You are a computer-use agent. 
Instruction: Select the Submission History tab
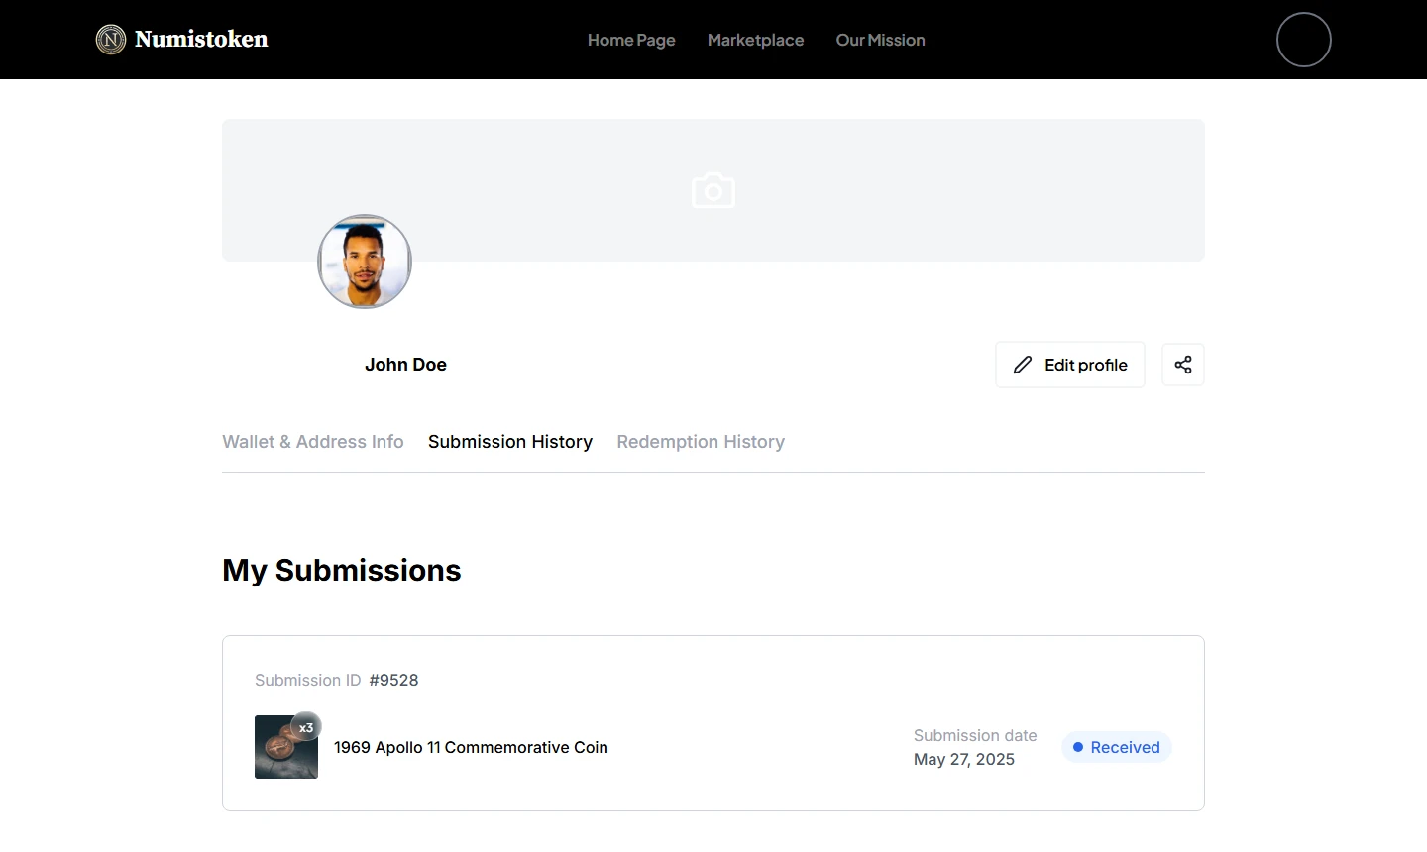[510, 442]
